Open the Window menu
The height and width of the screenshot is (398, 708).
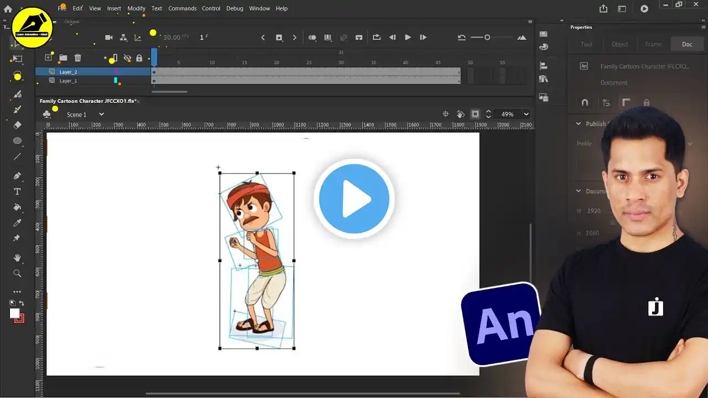pyautogui.click(x=259, y=8)
